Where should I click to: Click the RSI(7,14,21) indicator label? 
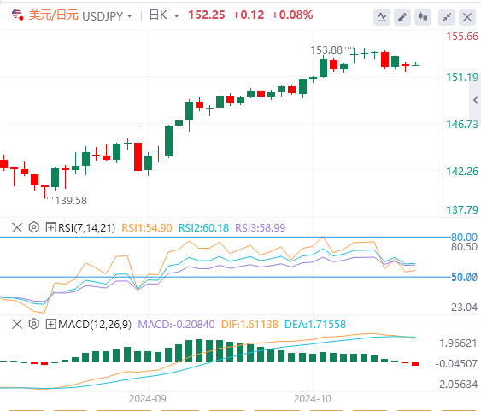point(86,227)
